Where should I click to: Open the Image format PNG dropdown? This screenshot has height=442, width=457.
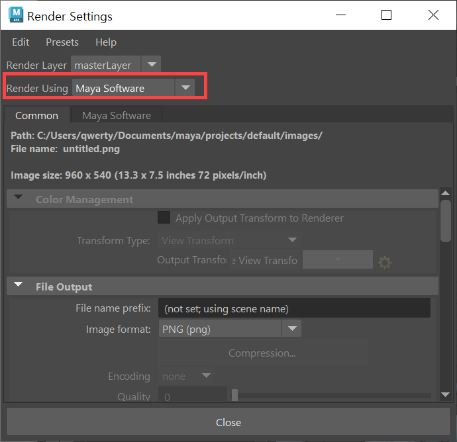coord(230,329)
